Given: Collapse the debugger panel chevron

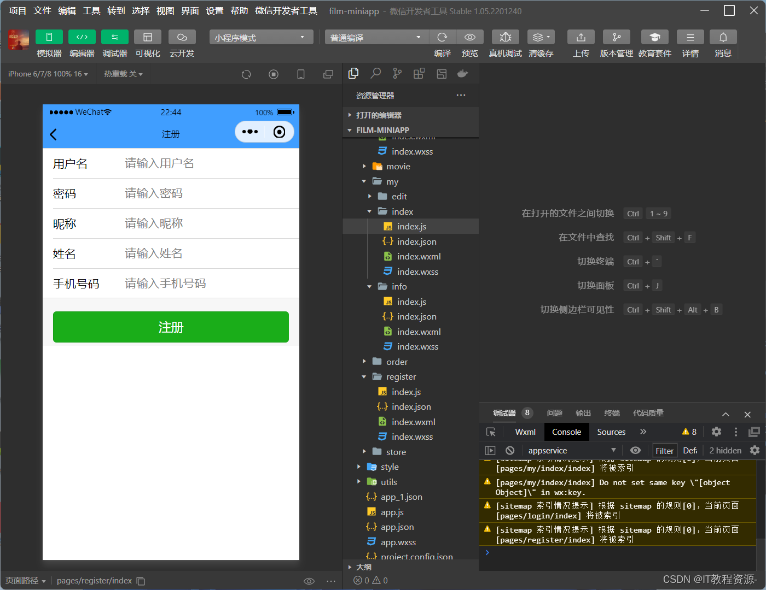Looking at the screenshot, I should [x=726, y=414].
